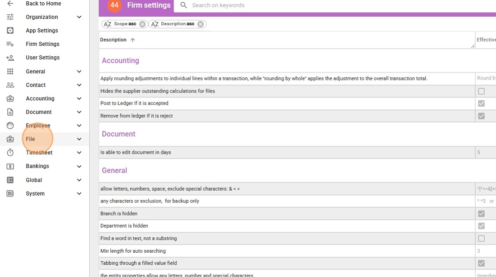Screen dimensions: 496x277
Task: Expand the Organization menu chevron
Action: [79, 17]
